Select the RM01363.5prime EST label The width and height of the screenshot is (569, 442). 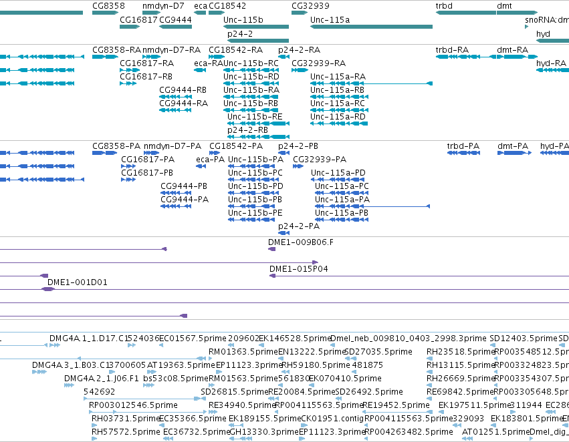tap(243, 352)
